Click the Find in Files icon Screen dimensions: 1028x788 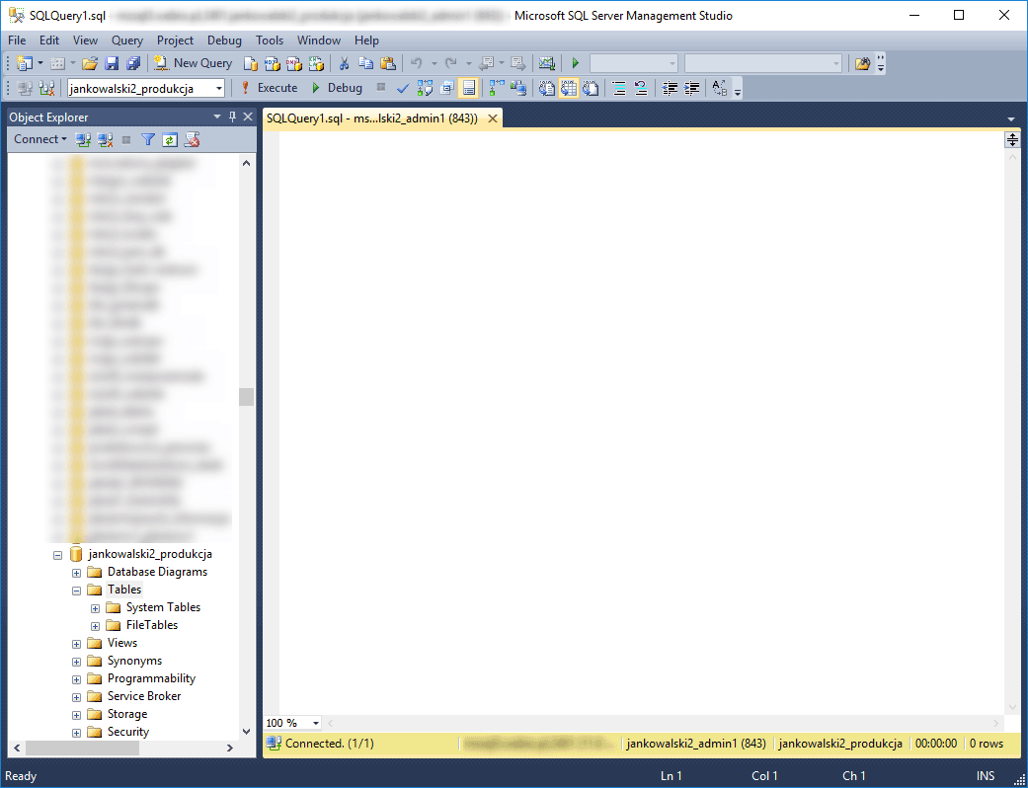point(863,63)
